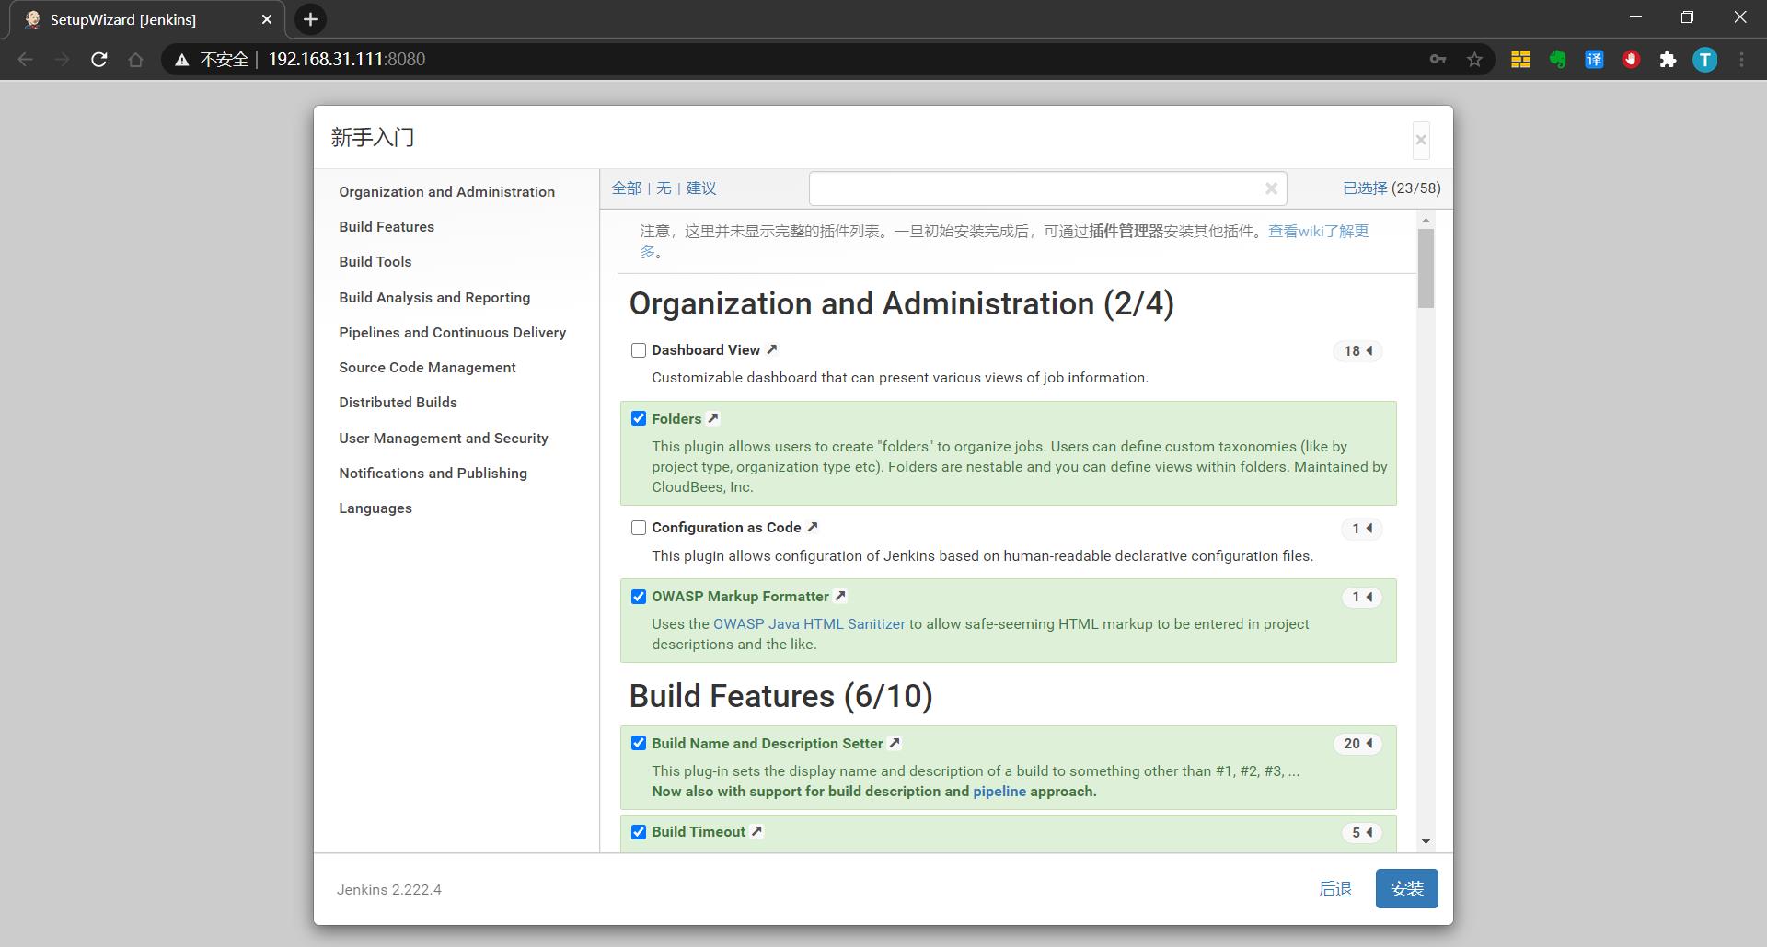Jump to Source Code Management category

tap(427, 367)
